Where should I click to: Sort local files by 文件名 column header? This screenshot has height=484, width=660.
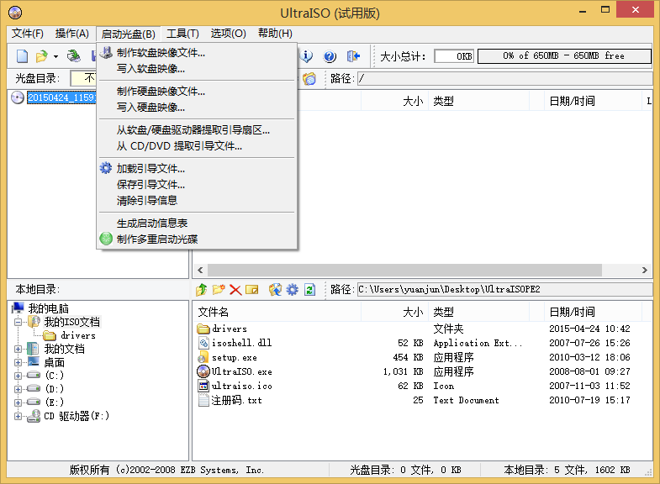[277, 312]
